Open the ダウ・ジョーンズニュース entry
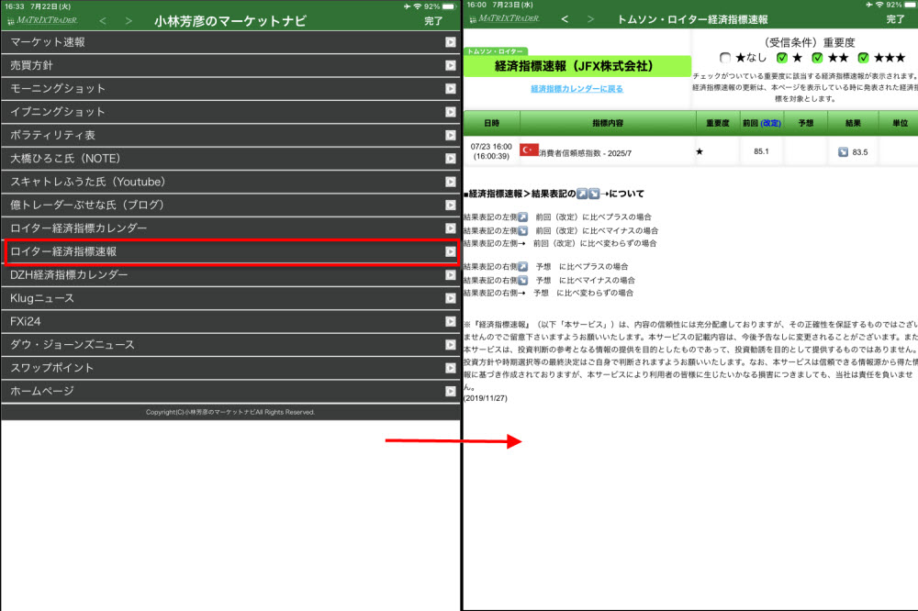The image size is (918, 611). [x=230, y=345]
